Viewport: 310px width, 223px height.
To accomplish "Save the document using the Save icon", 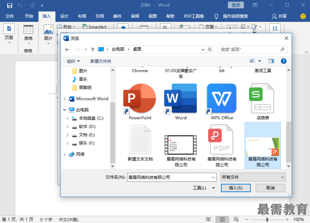I will point(9,5).
